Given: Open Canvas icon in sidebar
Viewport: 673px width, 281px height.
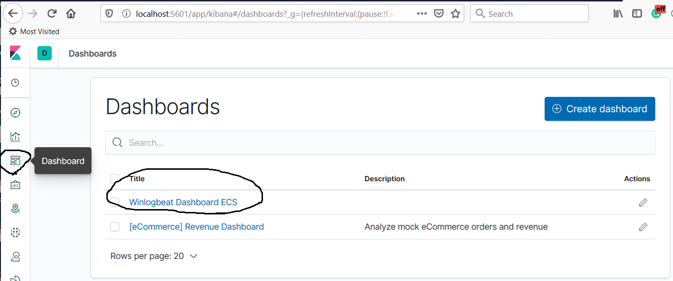Looking at the screenshot, I should 15,185.
